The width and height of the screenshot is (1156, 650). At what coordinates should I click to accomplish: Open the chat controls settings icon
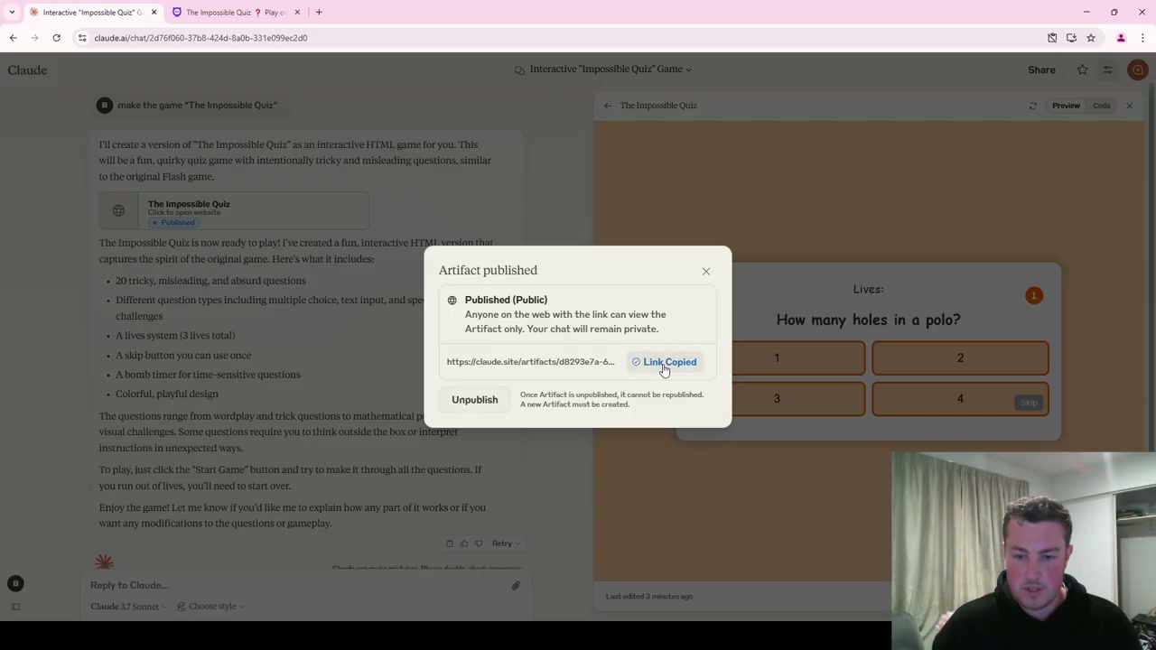(1107, 70)
